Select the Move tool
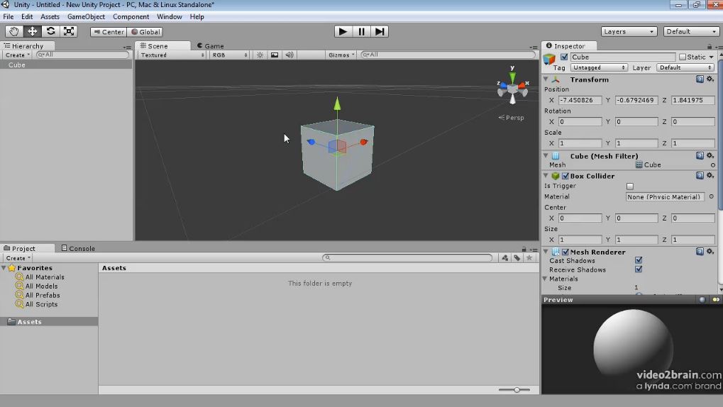The image size is (723, 407). coord(32,31)
